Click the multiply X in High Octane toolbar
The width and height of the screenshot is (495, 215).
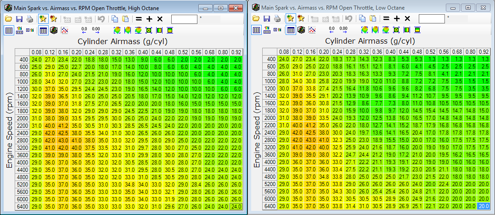(x=160, y=19)
